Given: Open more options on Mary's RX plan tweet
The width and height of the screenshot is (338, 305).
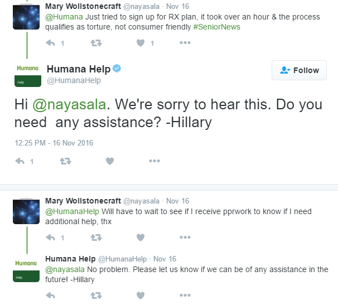Looking at the screenshot, I should [x=185, y=43].
